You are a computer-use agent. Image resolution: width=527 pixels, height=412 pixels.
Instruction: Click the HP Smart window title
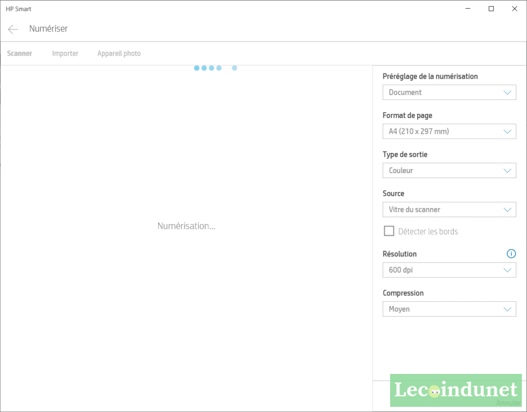[x=19, y=9]
